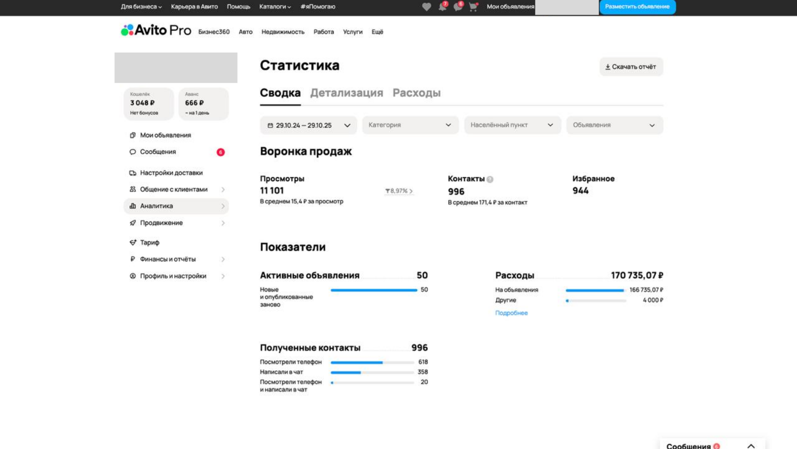Screen dimensions: 797x449
Task: Open the Бизнес360 navigation item
Action: coord(214,32)
